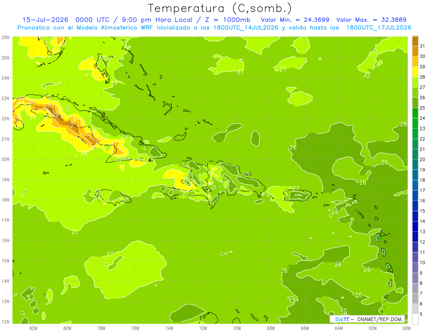Viewport: 432px width, 333px height.
Task: Click the brown top legend swatch above 31
Action: coord(415,41)
